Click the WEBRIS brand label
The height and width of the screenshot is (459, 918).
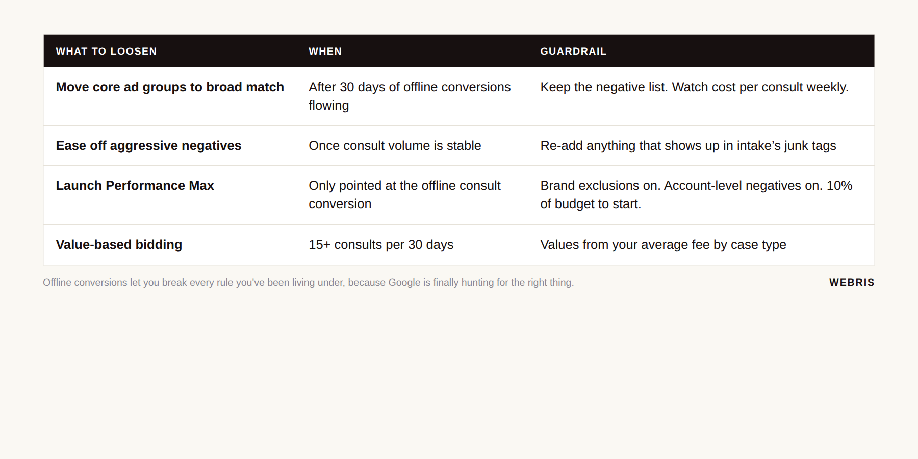pos(852,283)
